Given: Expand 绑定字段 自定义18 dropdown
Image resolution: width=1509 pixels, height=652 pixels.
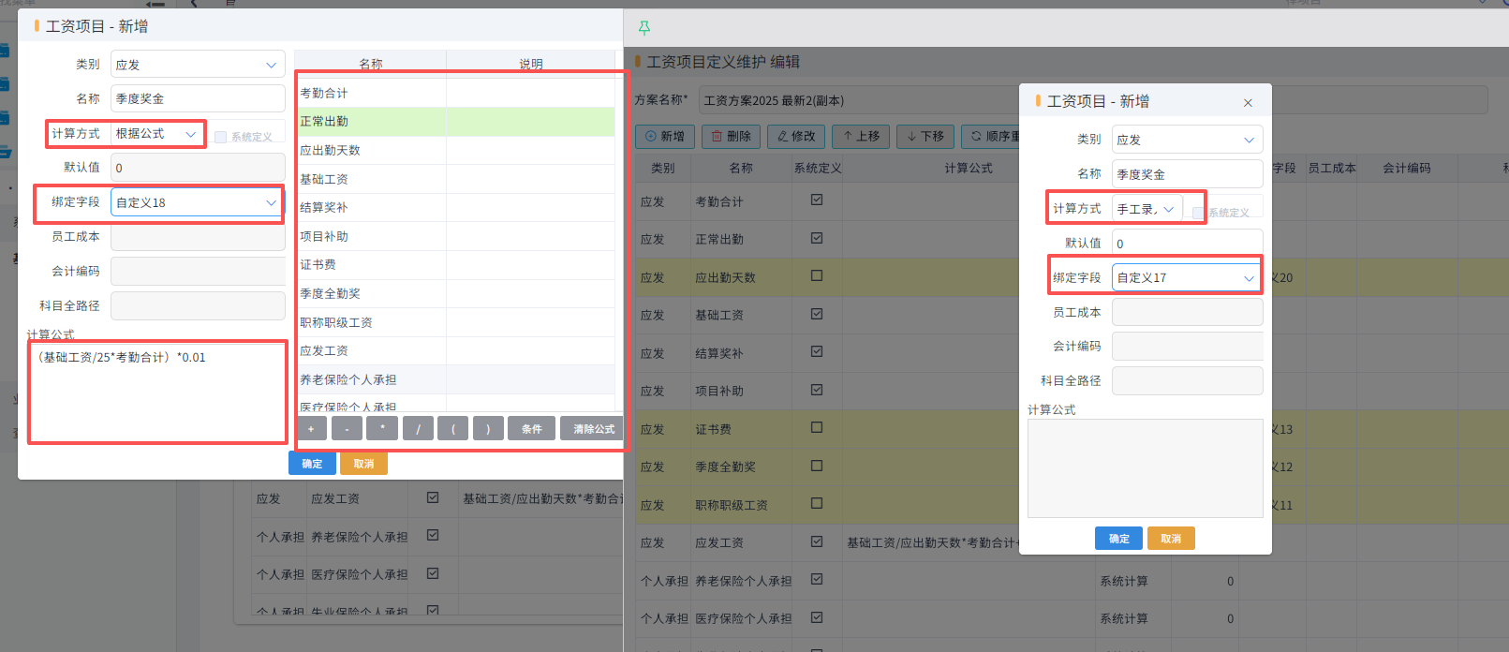Looking at the screenshot, I should 197,202.
